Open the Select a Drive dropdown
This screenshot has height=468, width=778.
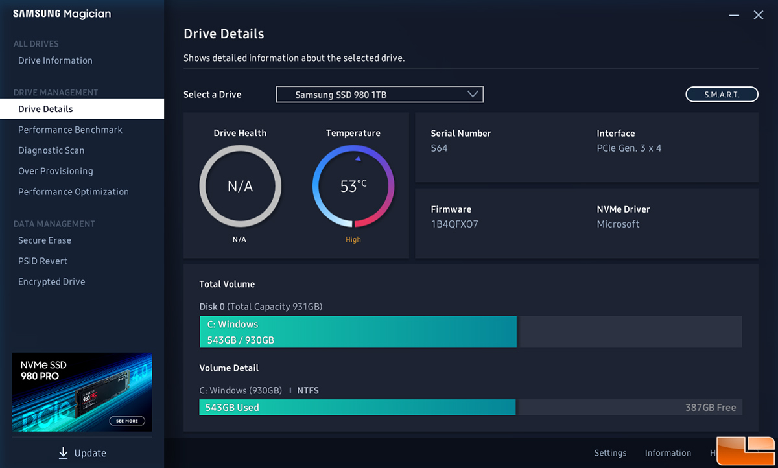pyautogui.click(x=380, y=95)
